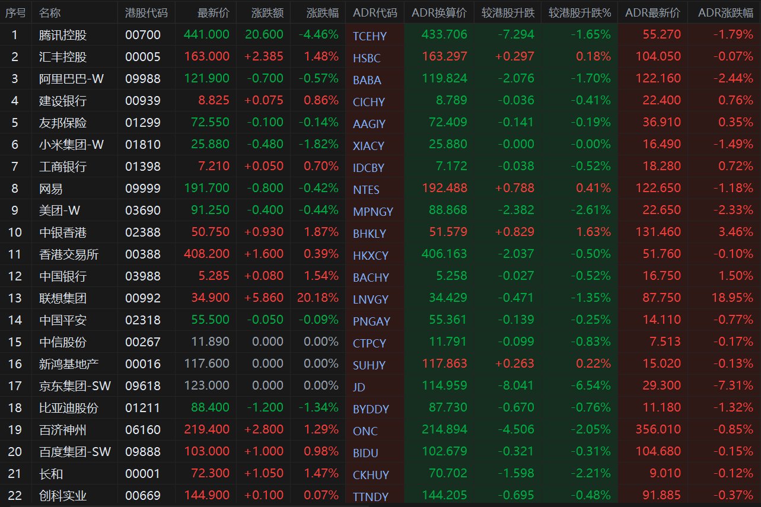Screen dimensions: 761x507
Task: Select ADR converted price 433.706
Action: pos(444,35)
